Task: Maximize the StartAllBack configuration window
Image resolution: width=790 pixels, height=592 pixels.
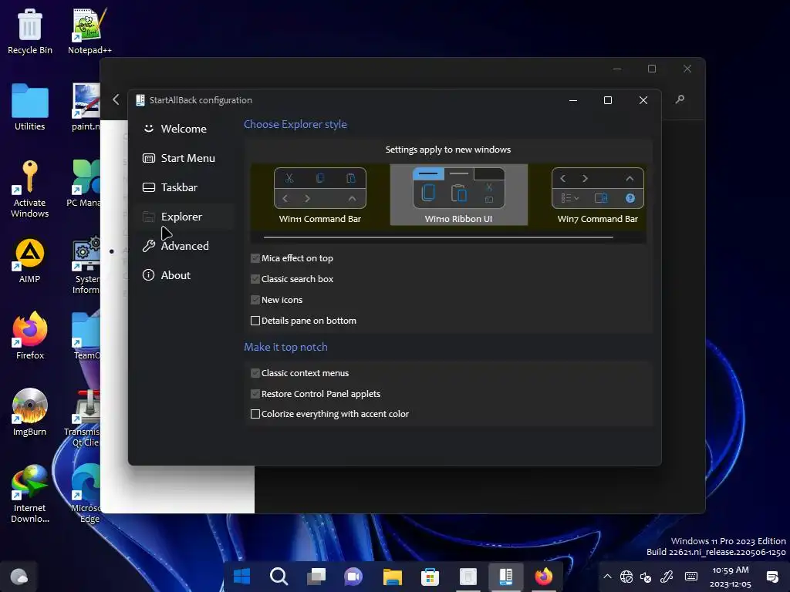Action: [x=608, y=100]
